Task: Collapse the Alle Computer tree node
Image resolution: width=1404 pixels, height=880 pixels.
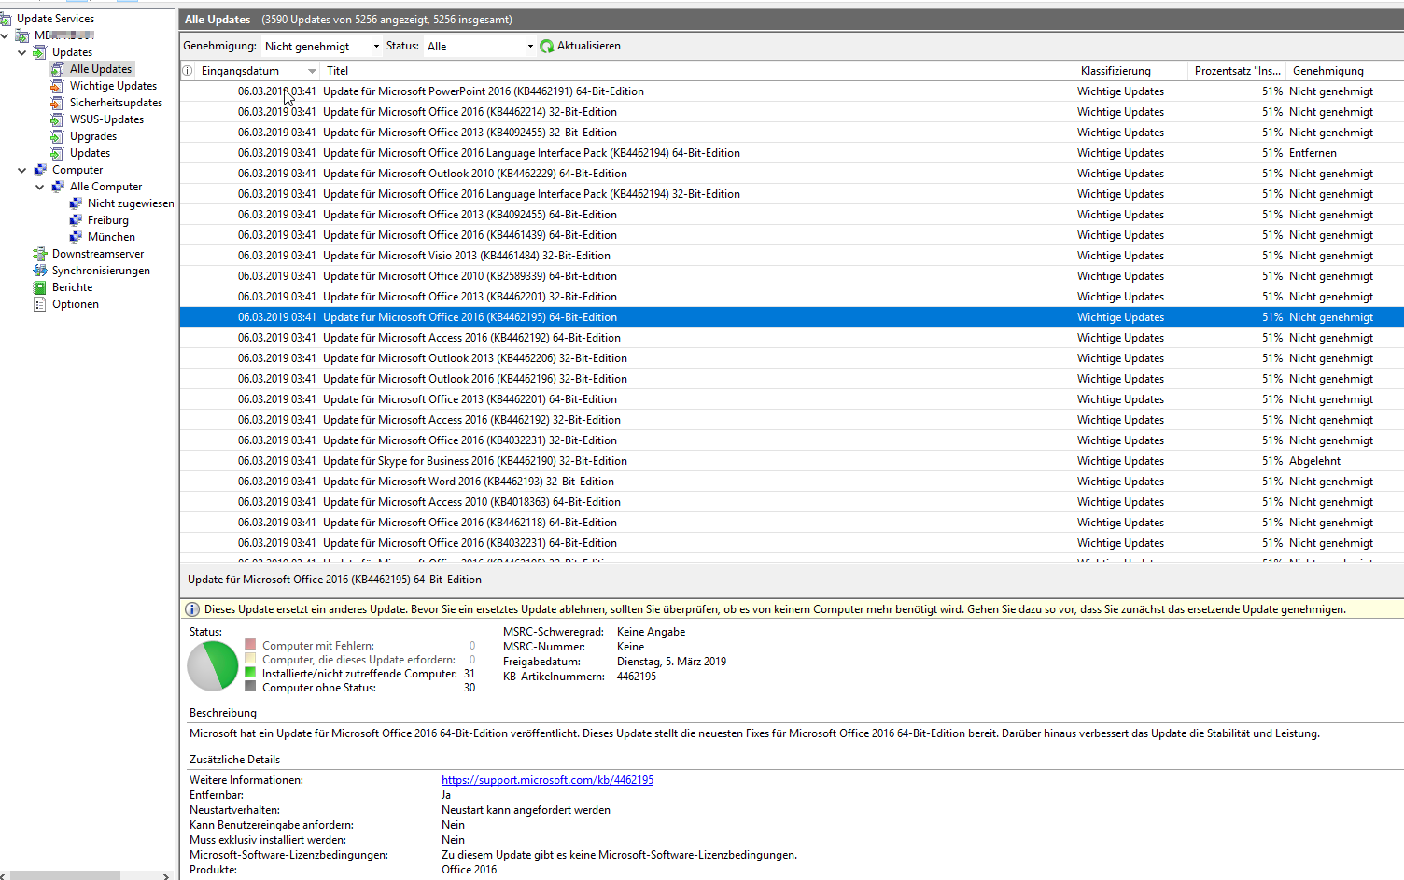Action: pos(40,187)
